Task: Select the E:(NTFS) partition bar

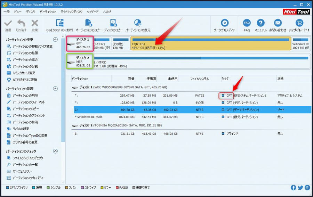Action: (202, 62)
